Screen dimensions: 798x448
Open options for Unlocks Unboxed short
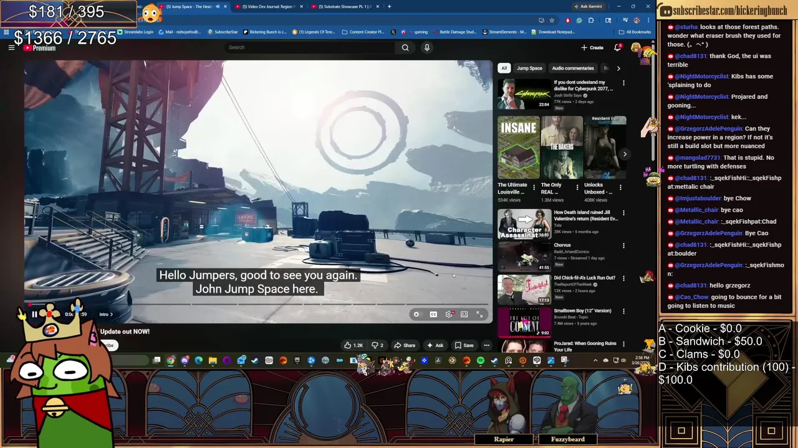tap(620, 187)
